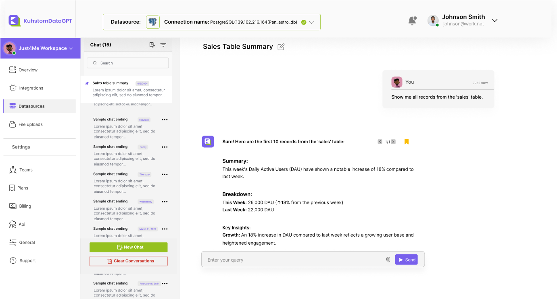Send the query with Send button
The width and height of the screenshot is (557, 299).
[x=406, y=260]
